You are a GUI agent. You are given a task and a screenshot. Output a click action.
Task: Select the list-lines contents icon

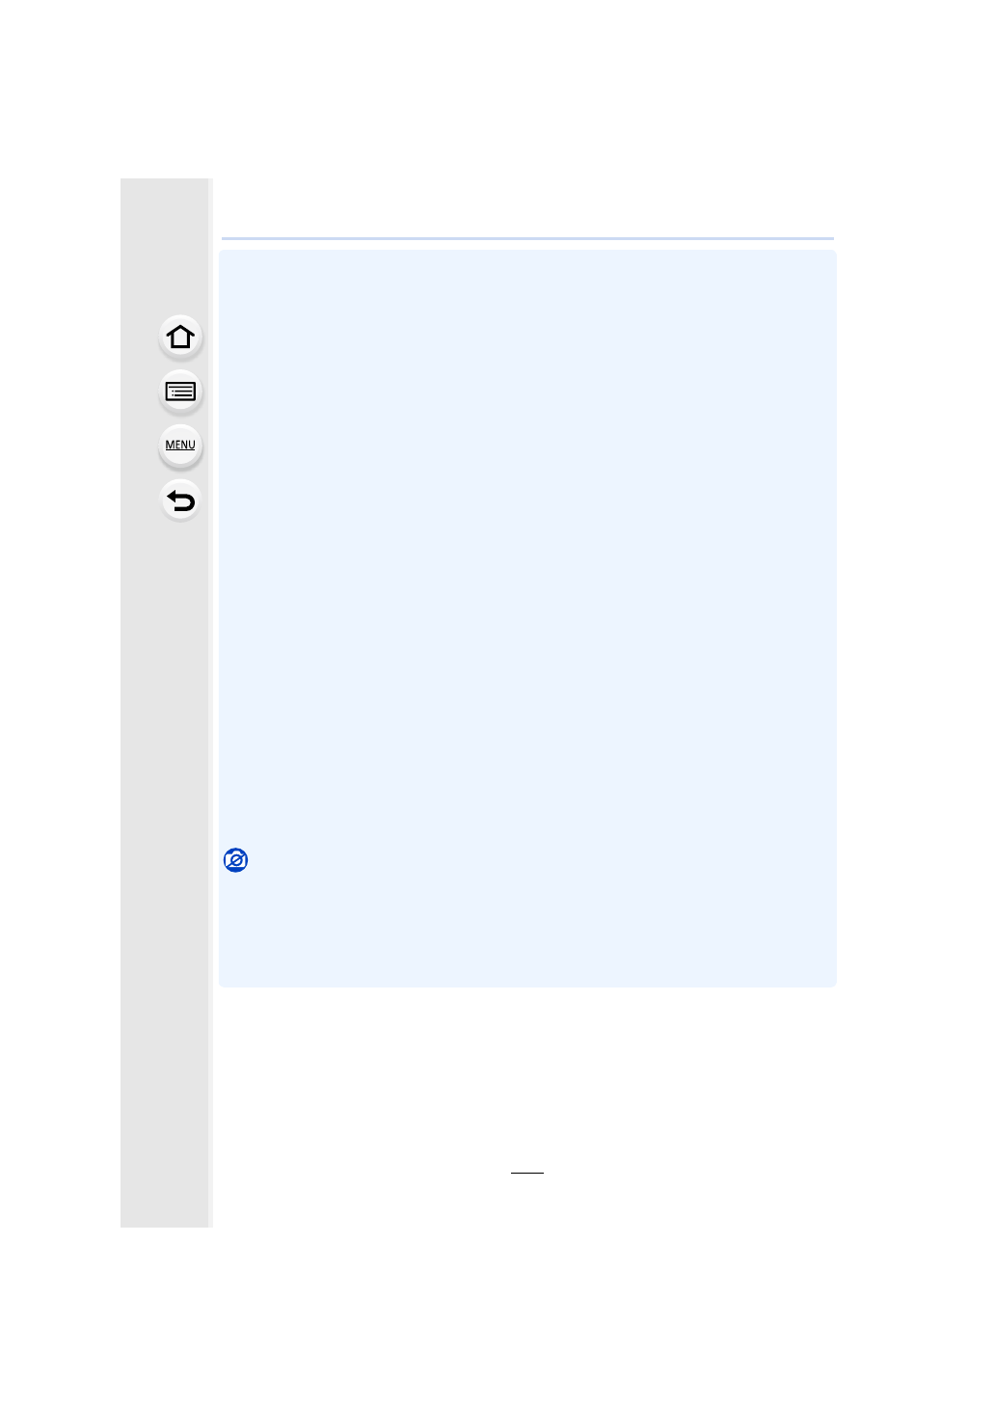click(180, 392)
